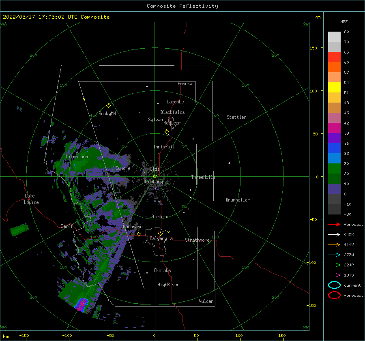Click the Strathmore town label
Image resolution: width=365 pixels, height=341 pixels.
click(197, 240)
